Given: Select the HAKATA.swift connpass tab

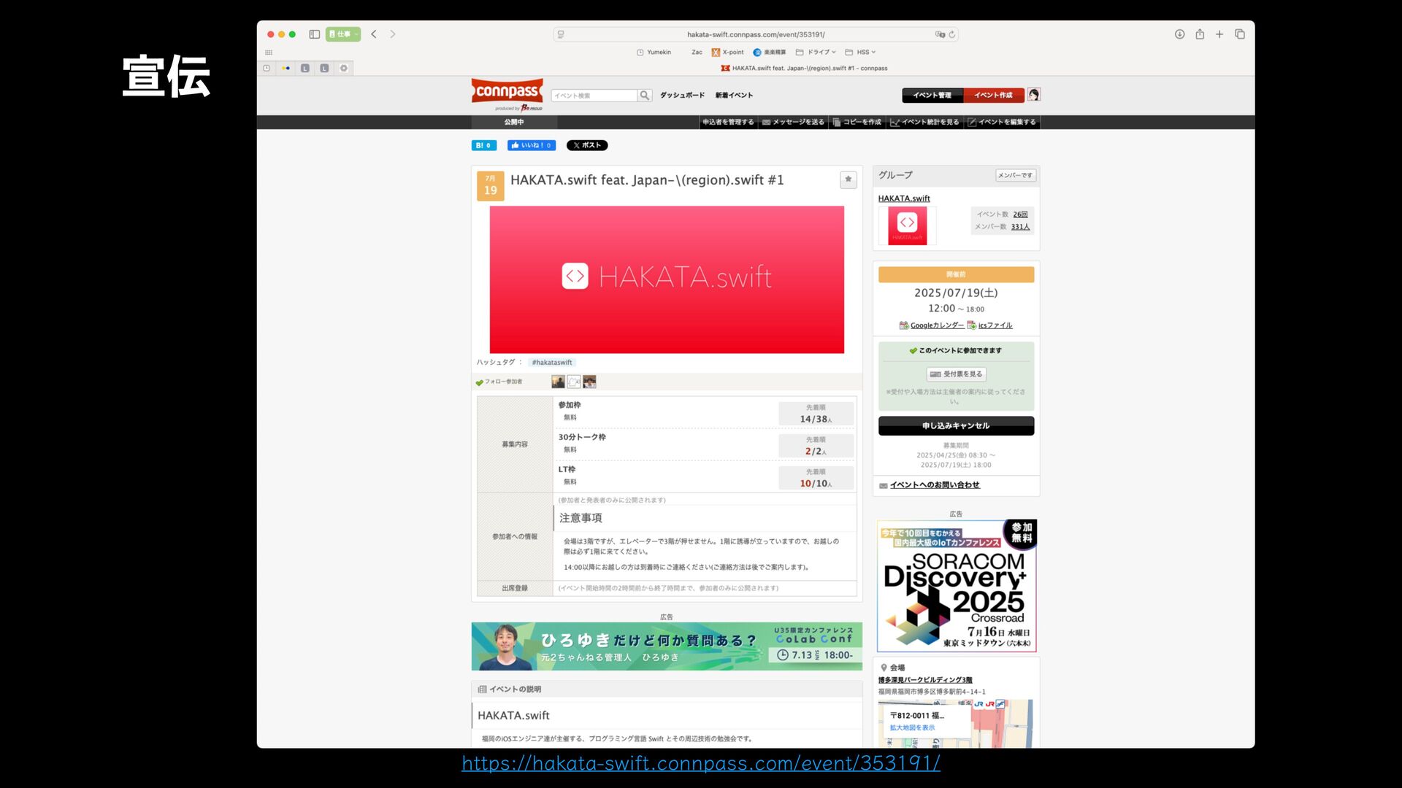Looking at the screenshot, I should click(x=804, y=69).
